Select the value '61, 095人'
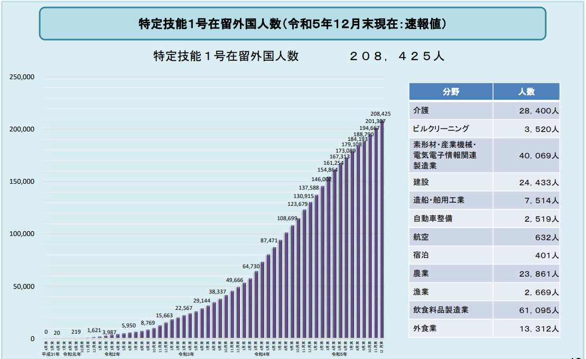This screenshot has height=359, width=586. click(x=538, y=310)
